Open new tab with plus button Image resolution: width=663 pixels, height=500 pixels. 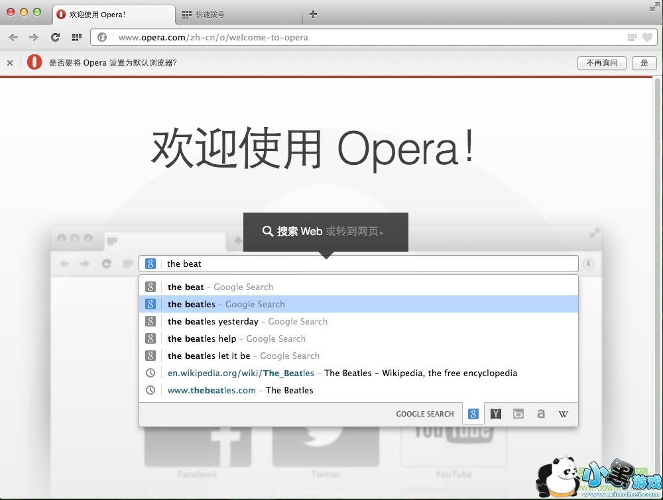(313, 14)
